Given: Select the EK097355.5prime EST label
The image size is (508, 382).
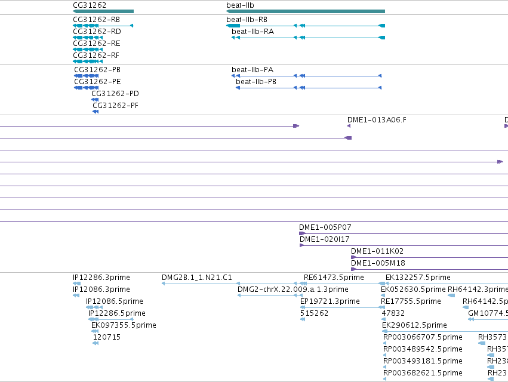Looking at the screenshot, I should point(124,325).
